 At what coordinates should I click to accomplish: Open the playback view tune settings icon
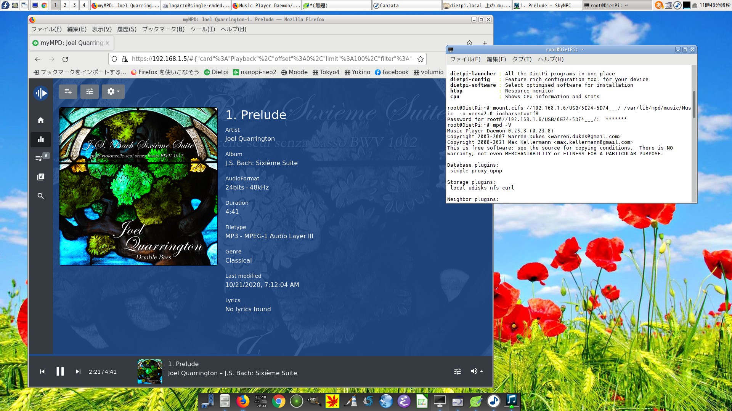click(x=90, y=92)
